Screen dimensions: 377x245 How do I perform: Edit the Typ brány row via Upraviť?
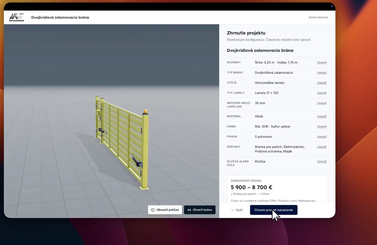322,73
